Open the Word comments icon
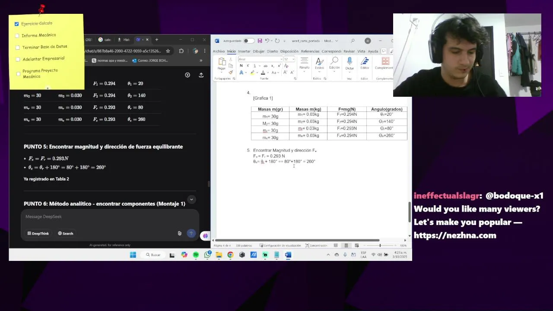Viewport: 553px width, 311px height. point(384,51)
